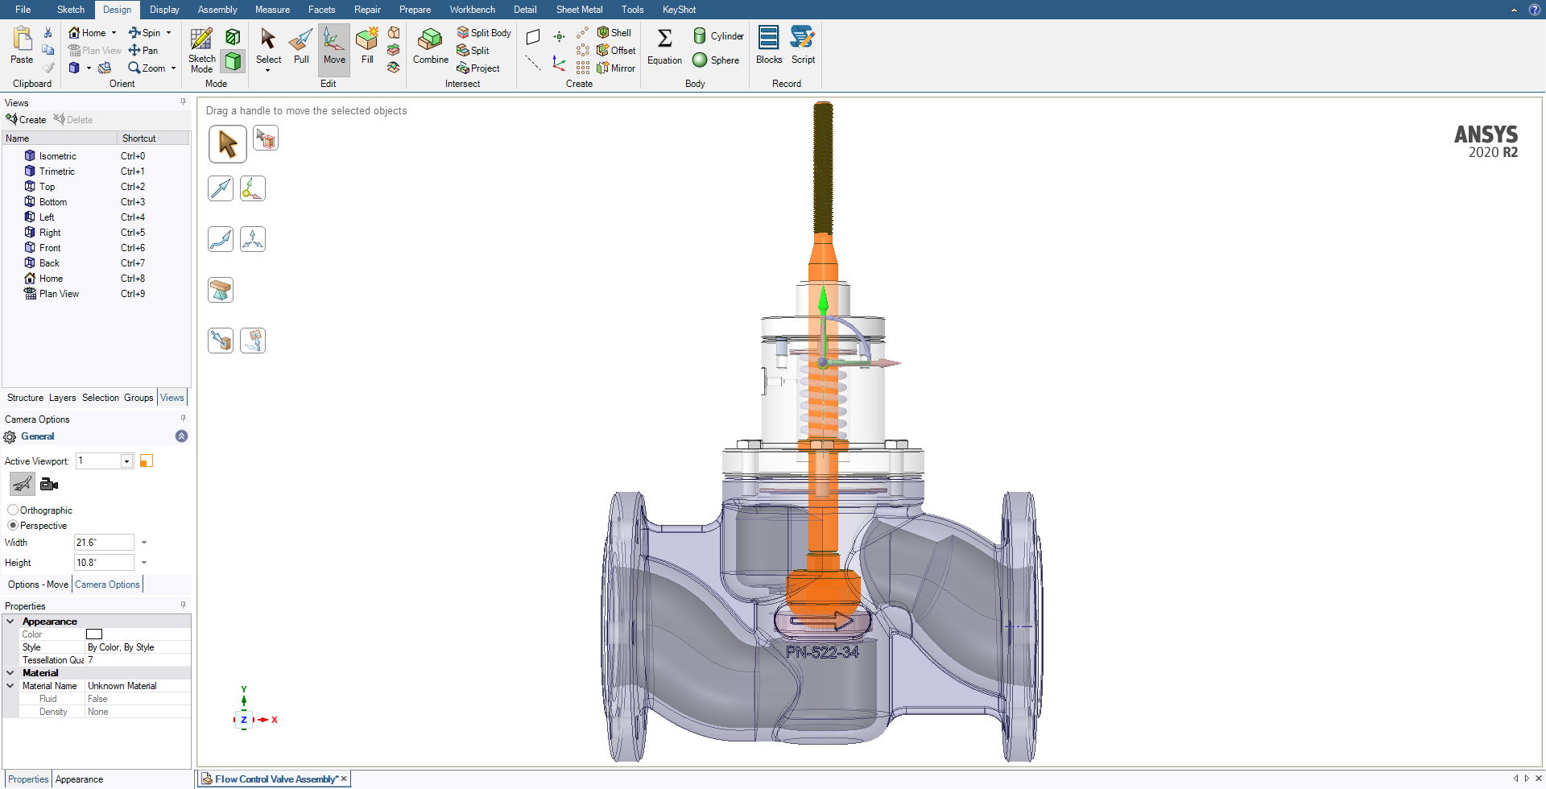Viewport: 1546px width, 789px height.
Task: Select the Orthographic radio button
Action: tap(13, 510)
